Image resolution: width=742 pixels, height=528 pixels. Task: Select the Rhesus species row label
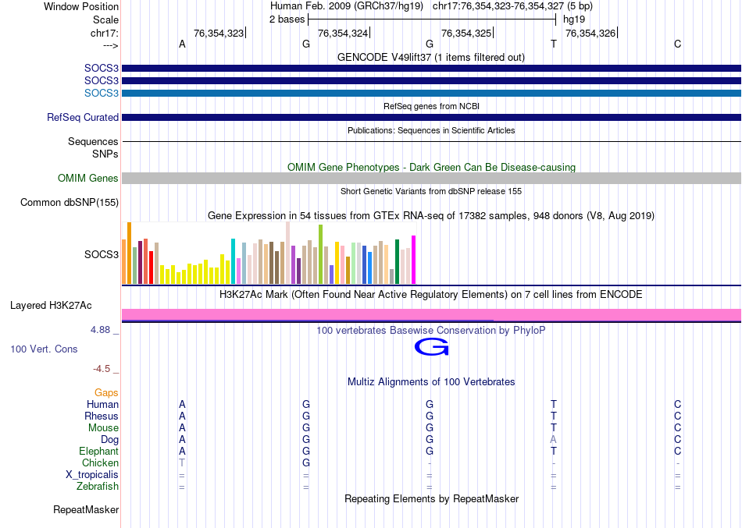pyautogui.click(x=102, y=416)
